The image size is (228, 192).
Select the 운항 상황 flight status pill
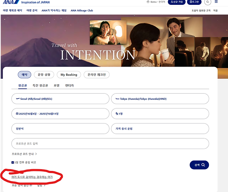[x=44, y=75]
